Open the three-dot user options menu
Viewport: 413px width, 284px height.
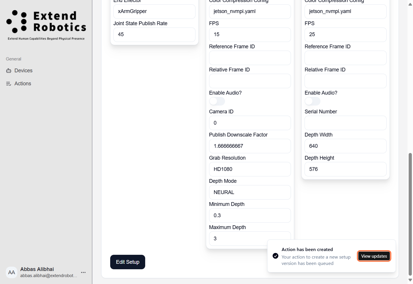pyautogui.click(x=83, y=272)
